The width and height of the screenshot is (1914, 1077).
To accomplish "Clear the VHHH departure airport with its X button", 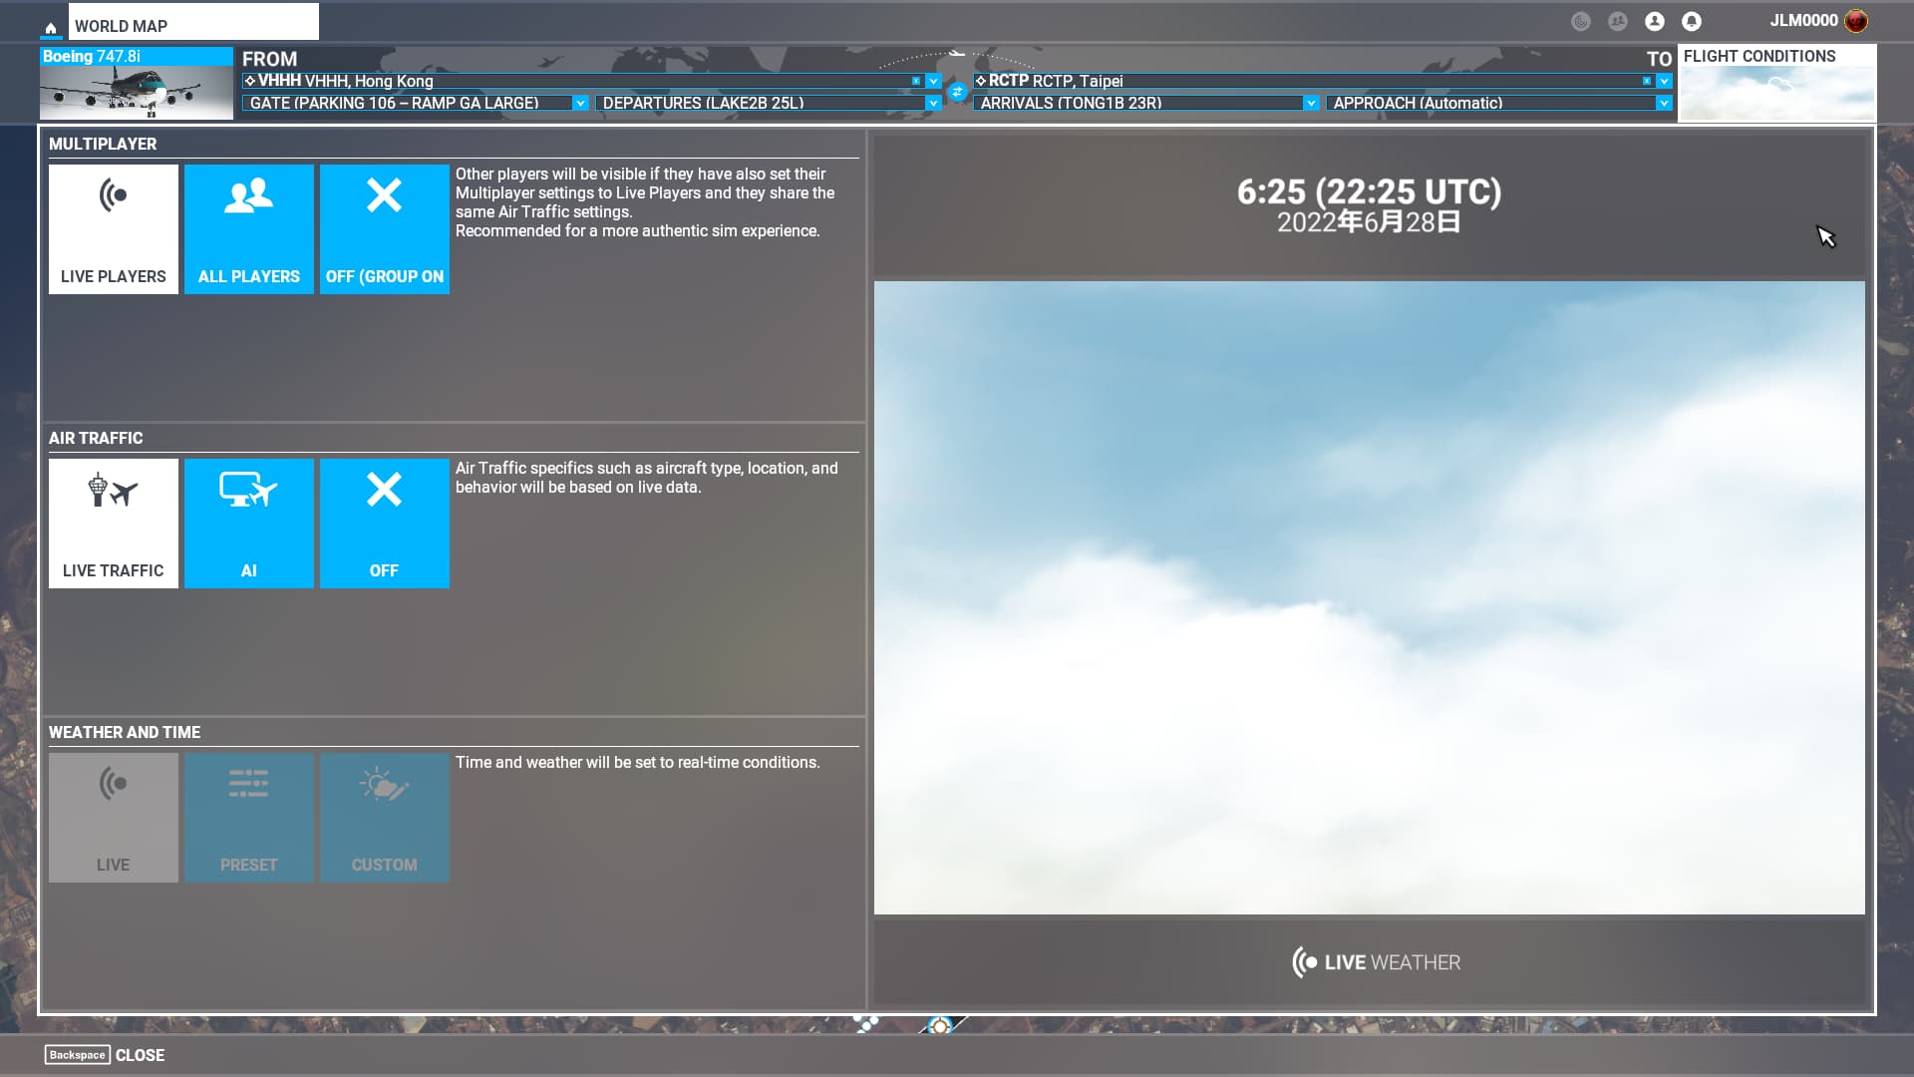I will click(x=916, y=81).
